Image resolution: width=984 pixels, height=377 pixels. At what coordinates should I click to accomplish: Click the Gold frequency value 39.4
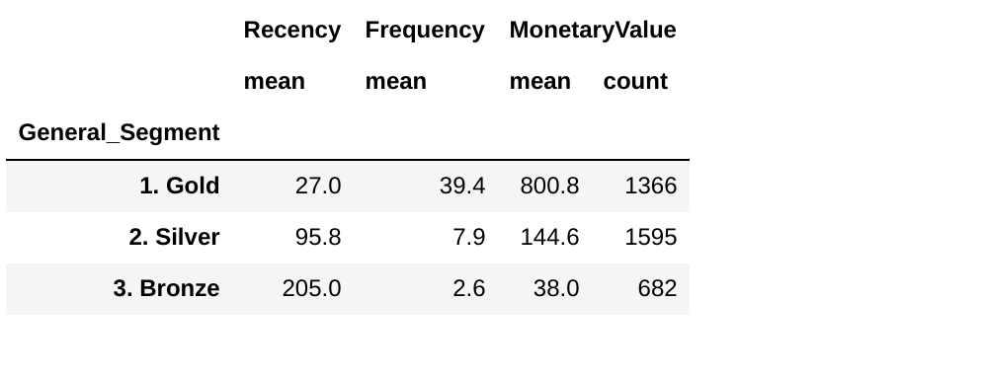[462, 186]
